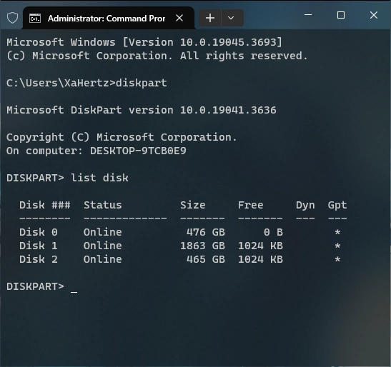The height and width of the screenshot is (367, 391).
Task: Expand the new tab profile dropdown
Action: click(231, 18)
